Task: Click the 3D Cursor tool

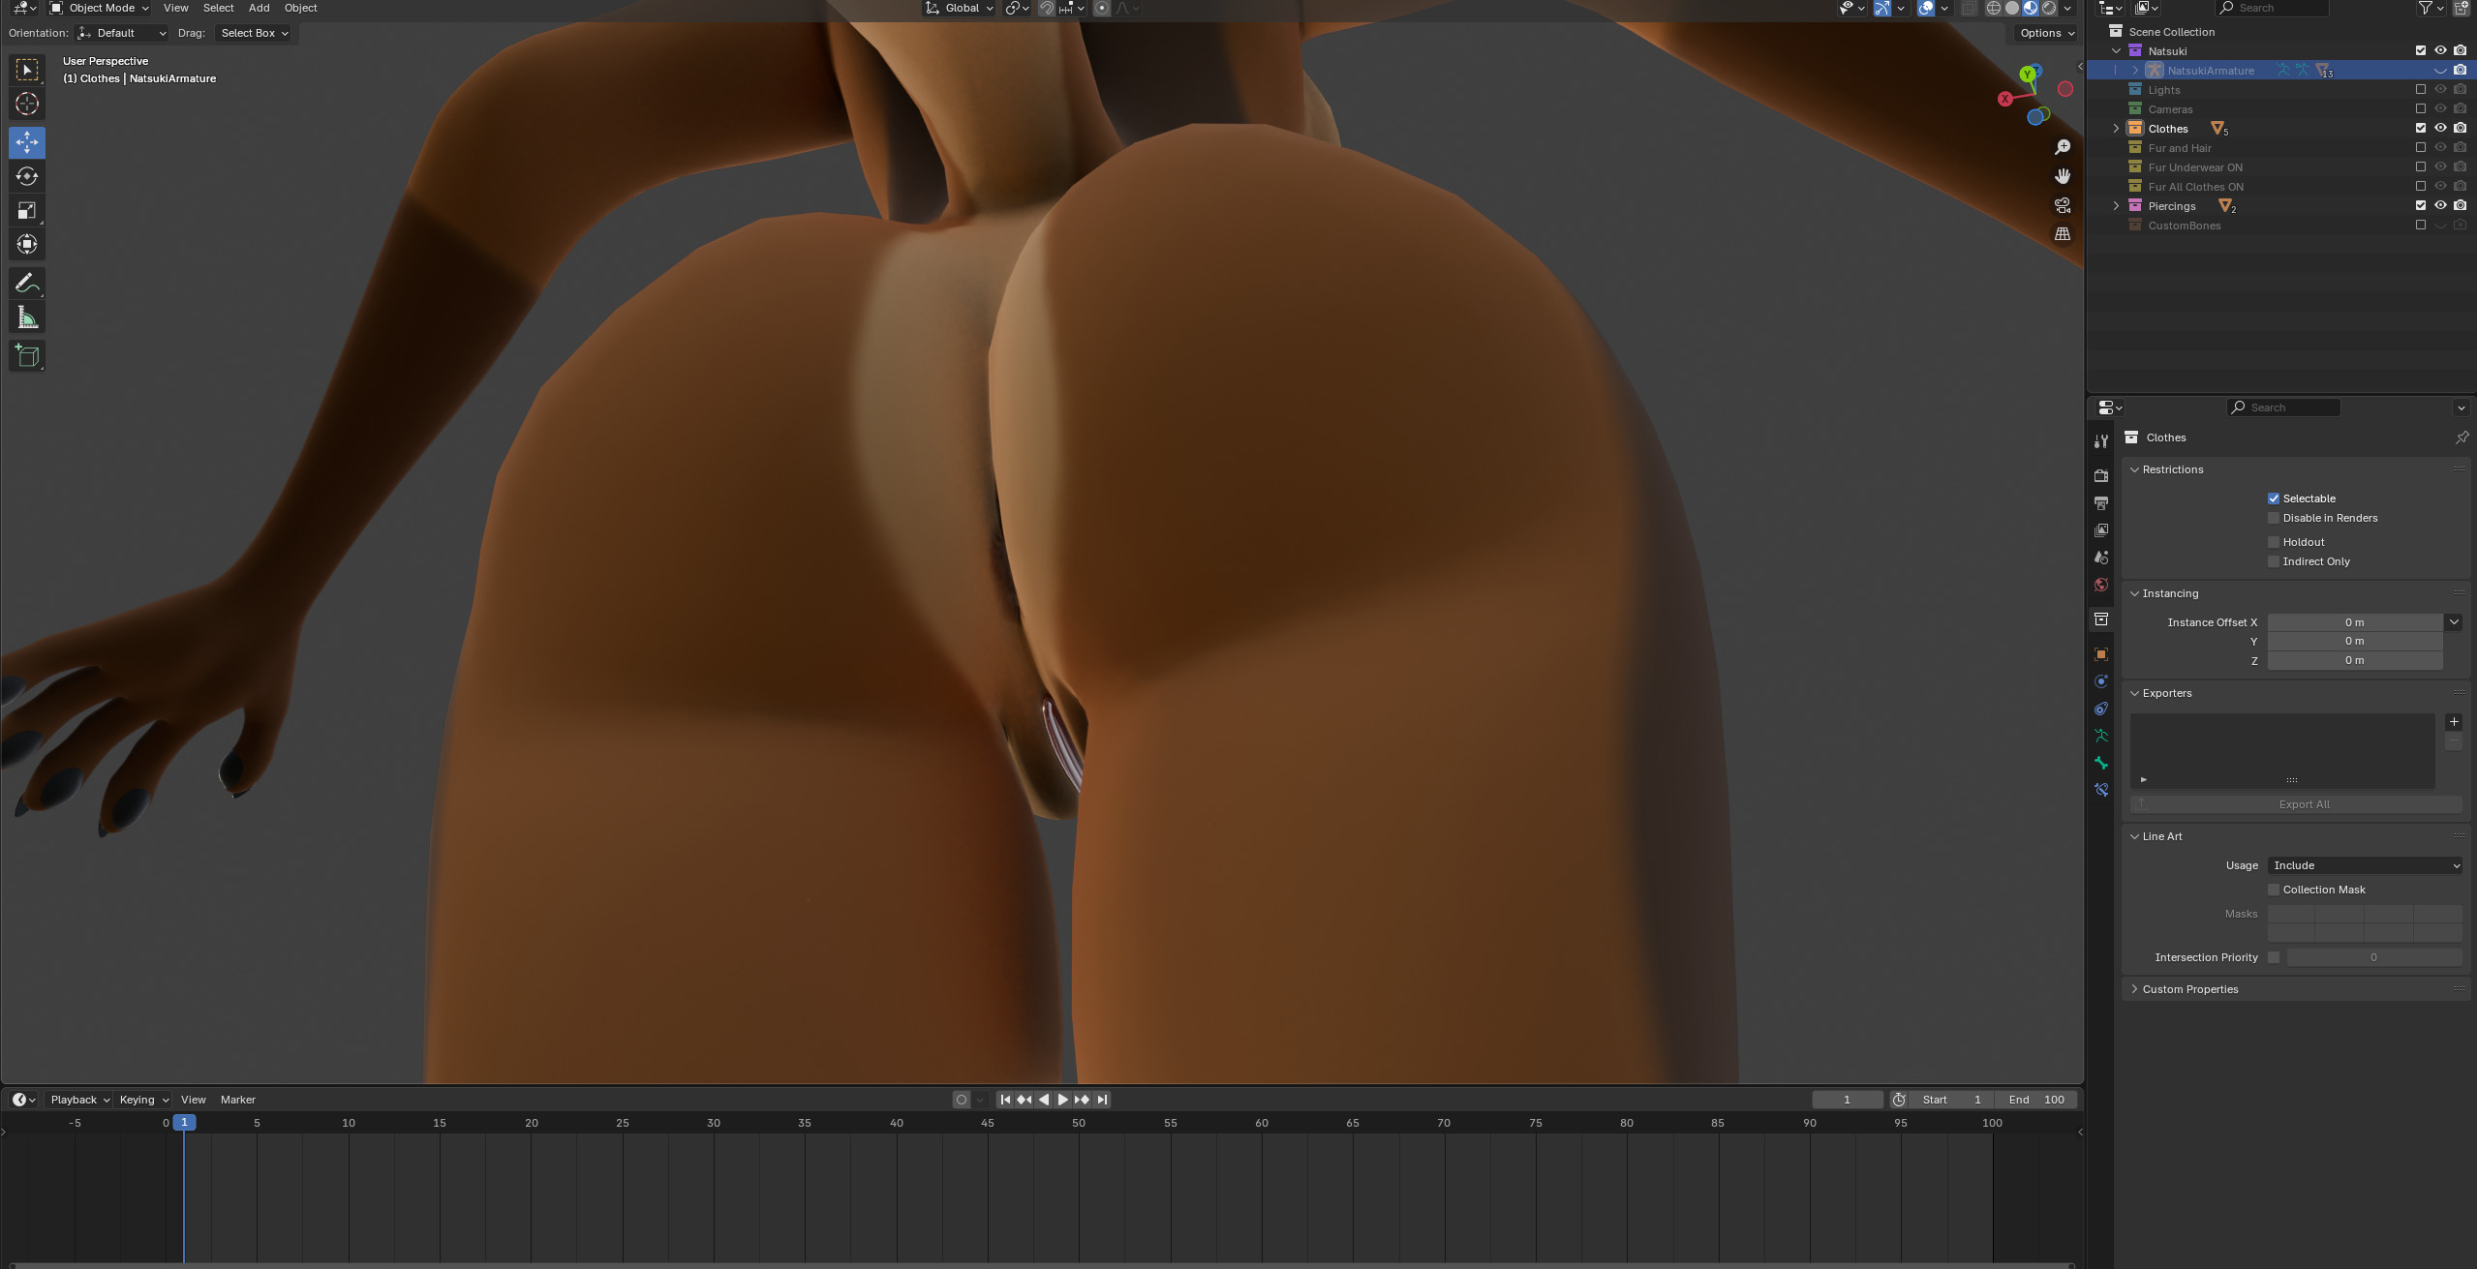Action: [27, 104]
